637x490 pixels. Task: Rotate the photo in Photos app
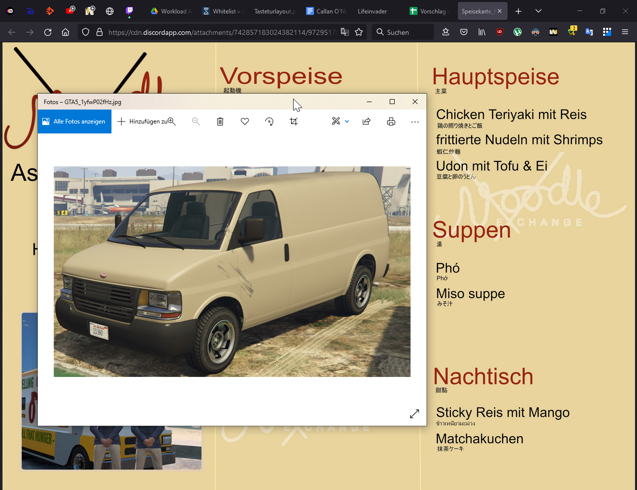coord(269,122)
